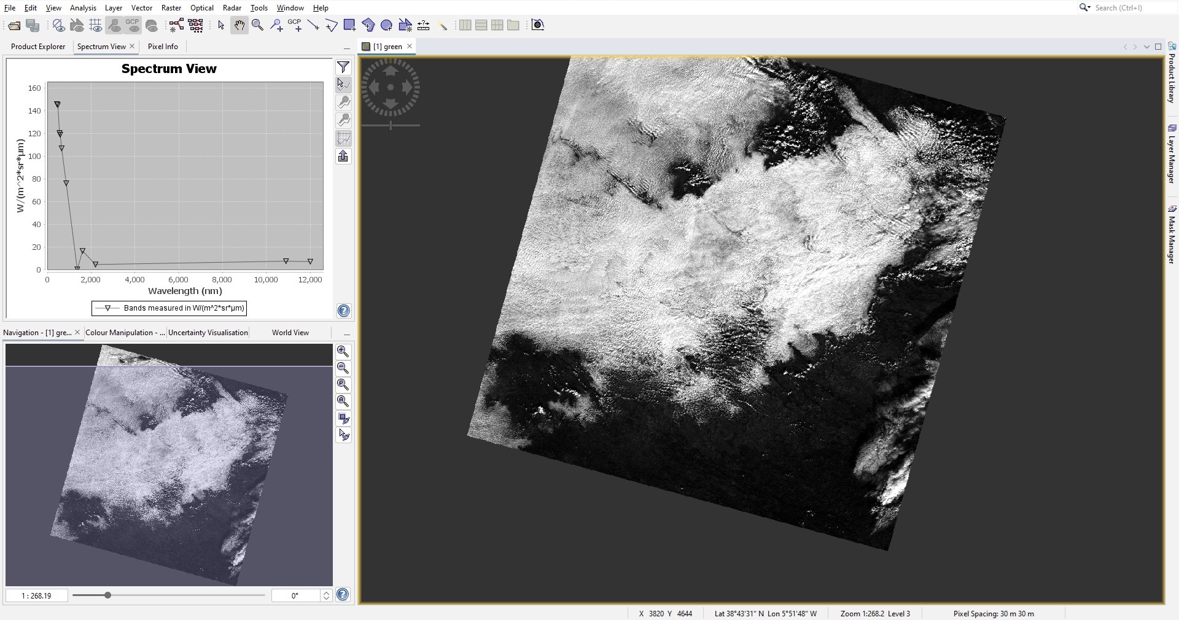This screenshot has width=1179, height=620.
Task: Click the export spectrum upload-arrow icon
Action: [344, 157]
